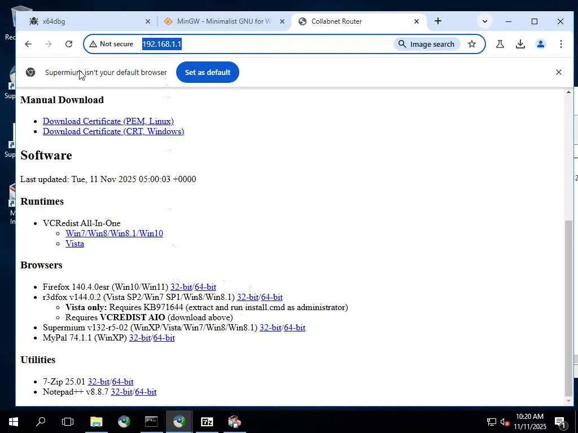Download r3dfox v144.0.2 32-bit

(x=248, y=297)
